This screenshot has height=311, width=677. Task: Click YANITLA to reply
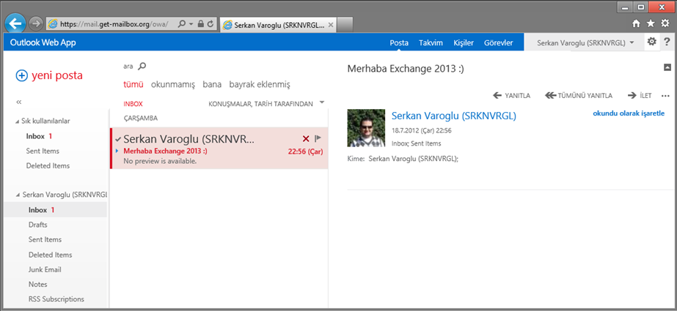pyautogui.click(x=512, y=96)
